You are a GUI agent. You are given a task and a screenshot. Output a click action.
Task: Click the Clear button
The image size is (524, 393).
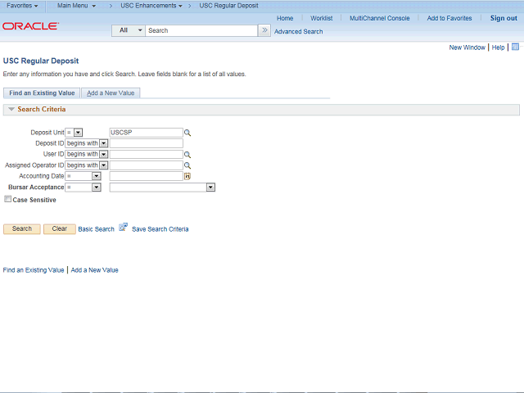[60, 229]
